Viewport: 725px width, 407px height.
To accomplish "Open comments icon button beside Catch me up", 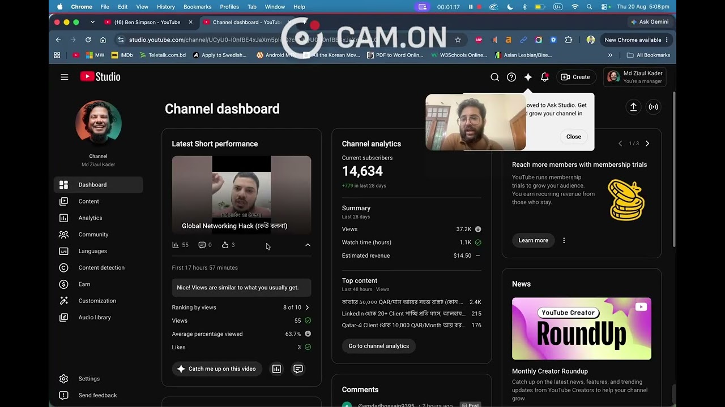I will [298, 369].
